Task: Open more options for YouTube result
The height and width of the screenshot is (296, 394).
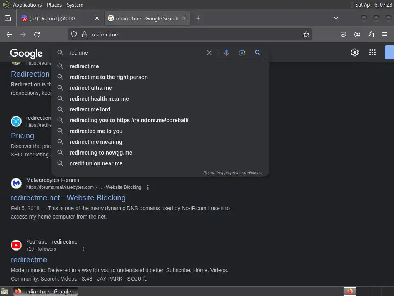Action: pos(83,249)
